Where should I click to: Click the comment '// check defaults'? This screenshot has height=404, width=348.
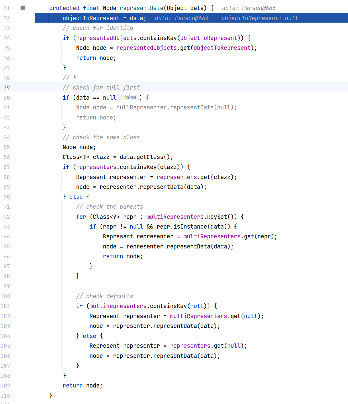click(105, 296)
